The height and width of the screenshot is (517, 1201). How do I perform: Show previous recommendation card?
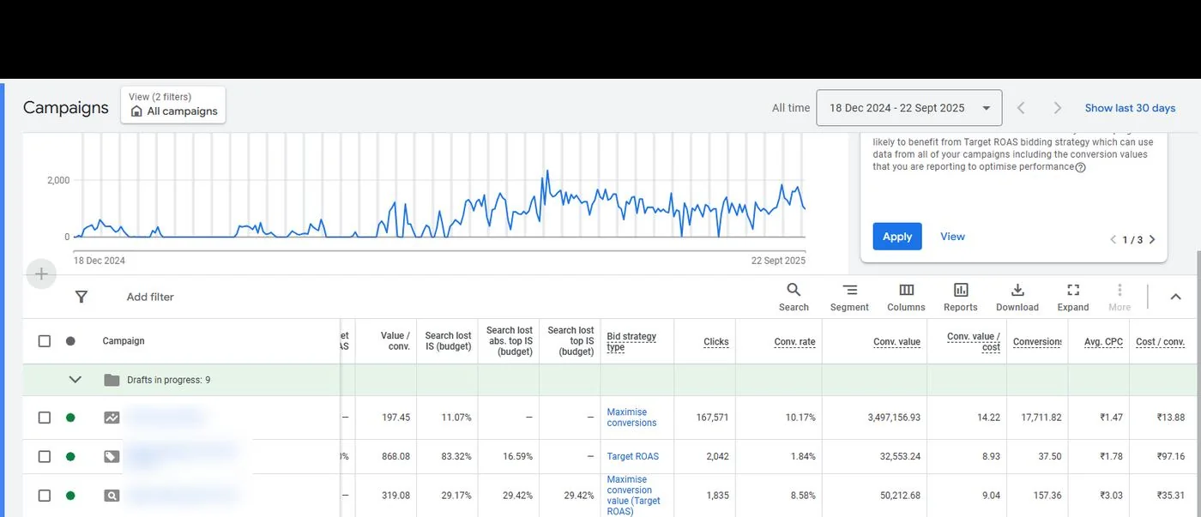(1113, 240)
